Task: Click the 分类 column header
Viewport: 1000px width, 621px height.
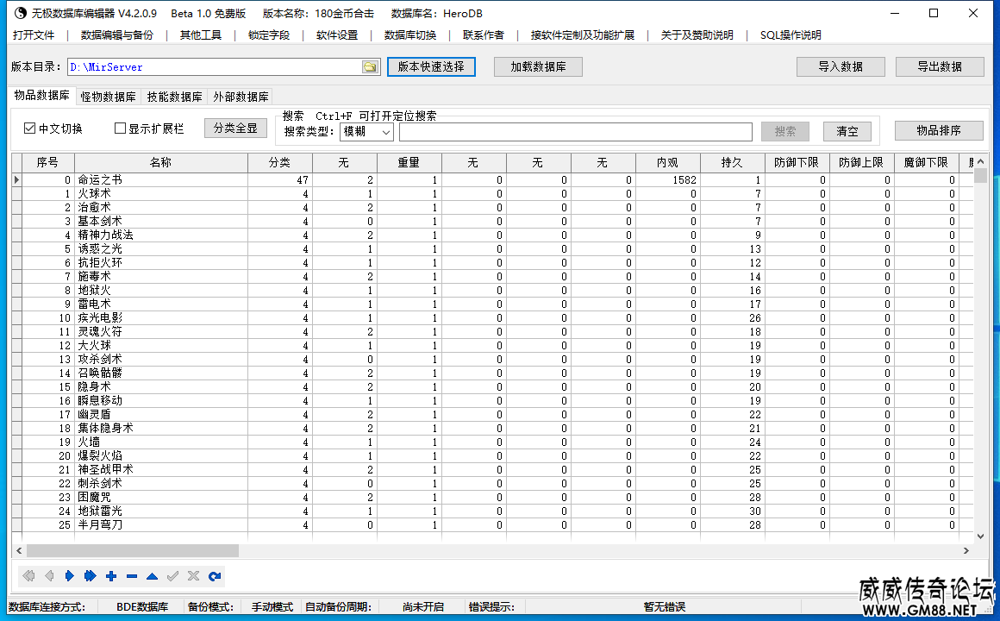Action: click(x=279, y=163)
